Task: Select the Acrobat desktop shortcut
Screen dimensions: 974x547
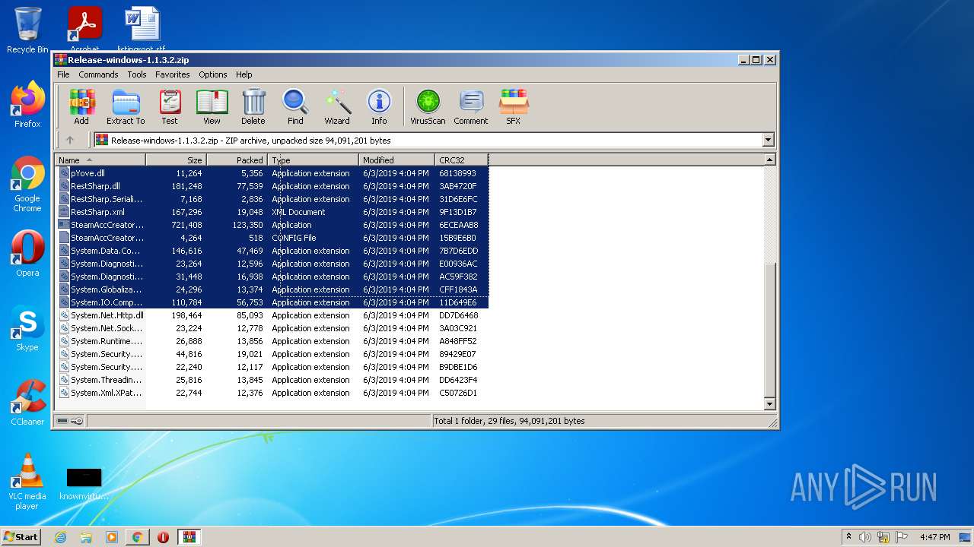Action: [84, 29]
